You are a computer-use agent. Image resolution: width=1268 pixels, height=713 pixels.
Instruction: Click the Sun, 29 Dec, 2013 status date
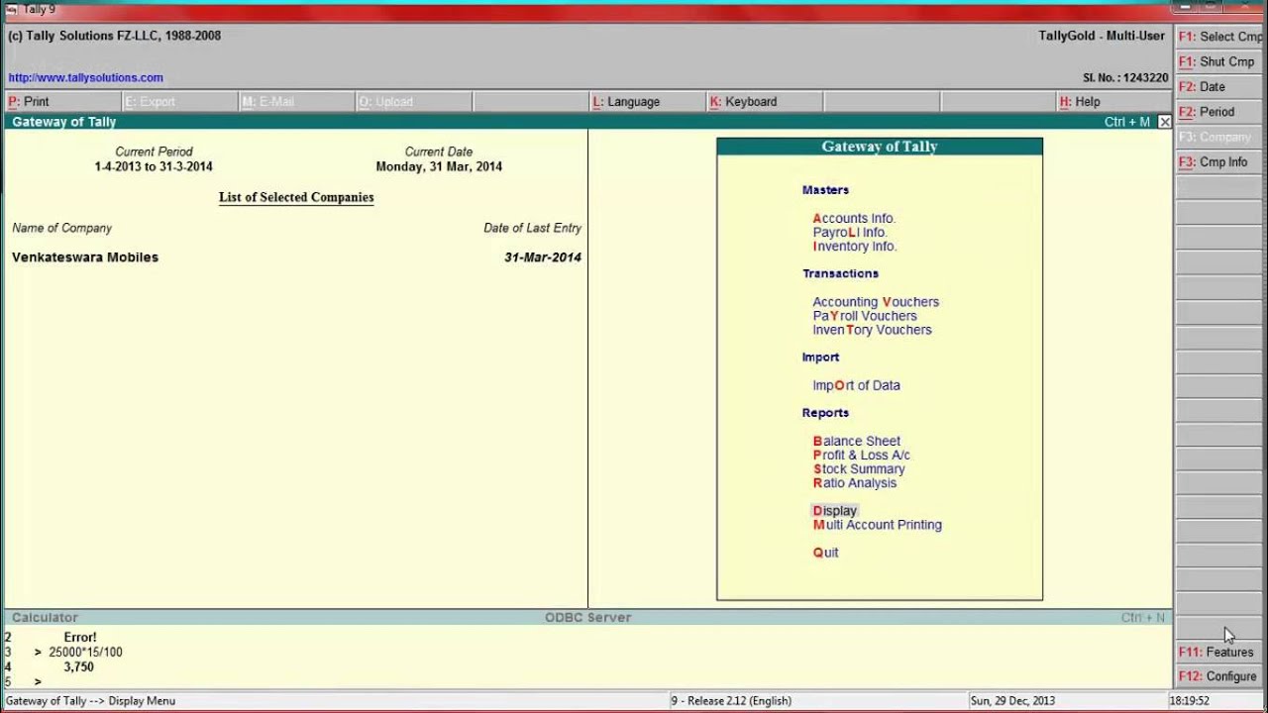point(1014,700)
